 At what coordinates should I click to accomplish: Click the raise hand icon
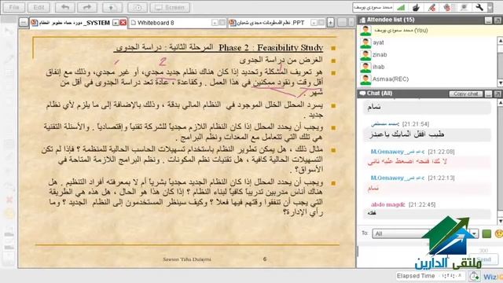[416, 7]
